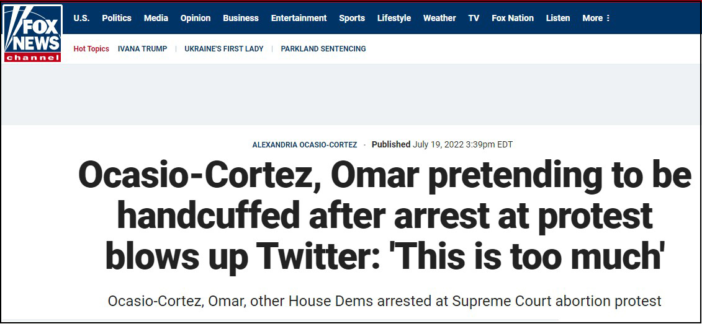702x324 pixels.
Task: Open the Ivana Trump hot topic
Action: pos(142,49)
